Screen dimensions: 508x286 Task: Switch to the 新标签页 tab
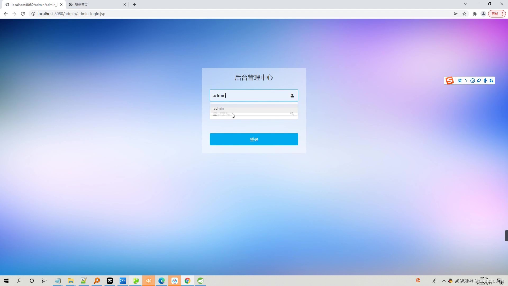click(95, 5)
